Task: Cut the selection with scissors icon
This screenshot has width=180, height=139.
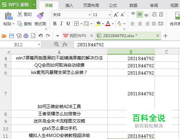Action: [19, 14]
